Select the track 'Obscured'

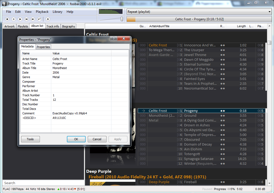click(202, 140)
